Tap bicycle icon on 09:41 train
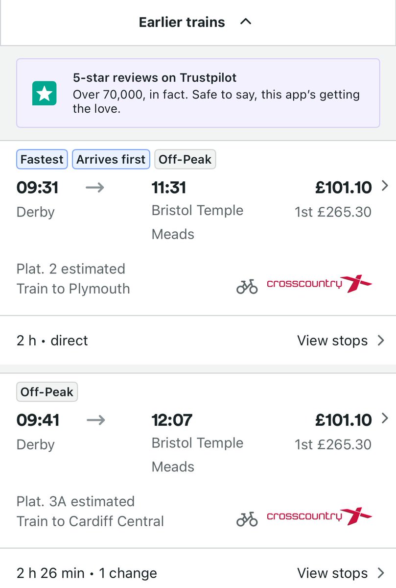This screenshot has width=396, height=588. (247, 519)
